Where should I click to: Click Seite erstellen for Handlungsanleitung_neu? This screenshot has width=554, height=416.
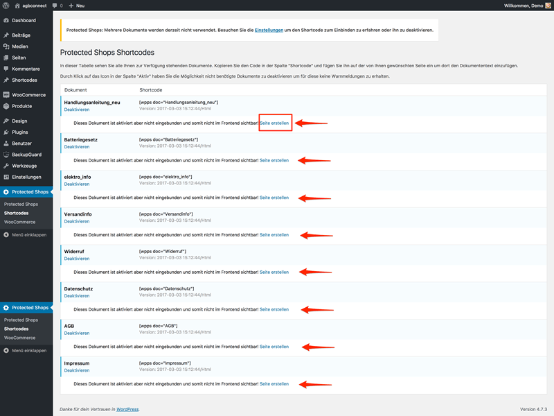point(274,123)
